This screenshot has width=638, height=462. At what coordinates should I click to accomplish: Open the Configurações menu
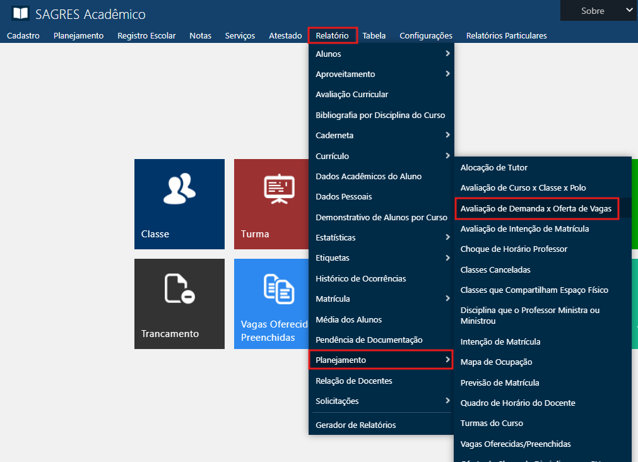[426, 35]
